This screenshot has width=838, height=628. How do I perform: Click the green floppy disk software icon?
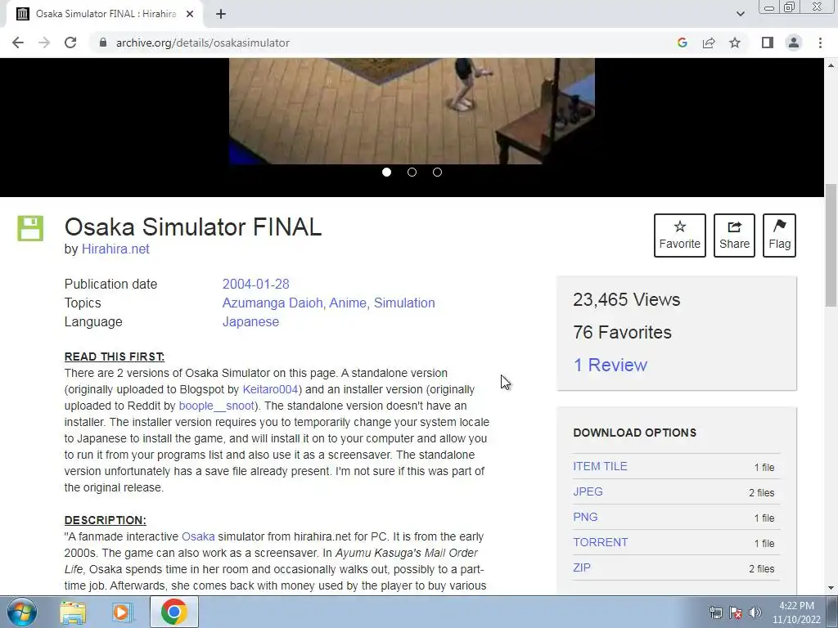[x=30, y=229]
